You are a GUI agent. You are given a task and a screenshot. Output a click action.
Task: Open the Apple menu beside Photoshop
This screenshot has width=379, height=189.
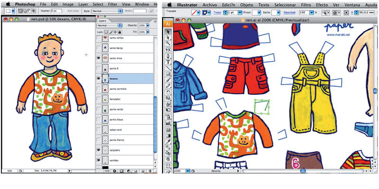tap(8, 4)
